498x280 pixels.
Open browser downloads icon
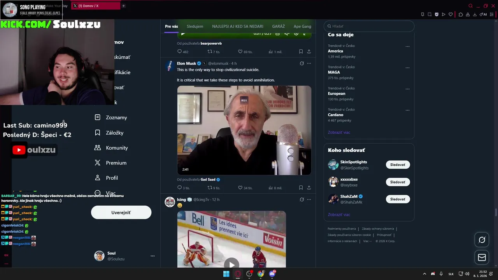tap(475, 14)
